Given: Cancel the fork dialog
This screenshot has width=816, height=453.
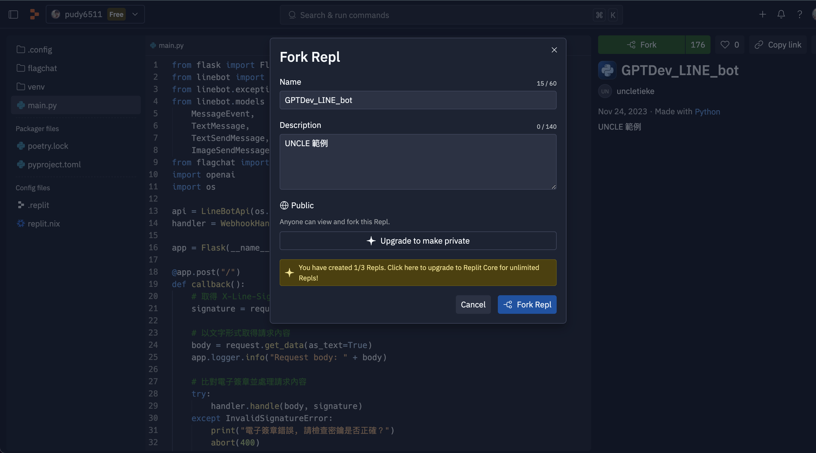Looking at the screenshot, I should 473,304.
